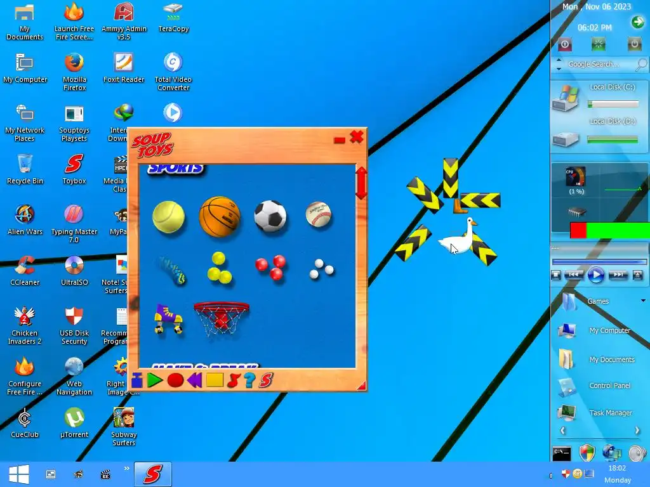Open Foxit Reader desktop icon
The image size is (650, 487).
click(x=124, y=67)
